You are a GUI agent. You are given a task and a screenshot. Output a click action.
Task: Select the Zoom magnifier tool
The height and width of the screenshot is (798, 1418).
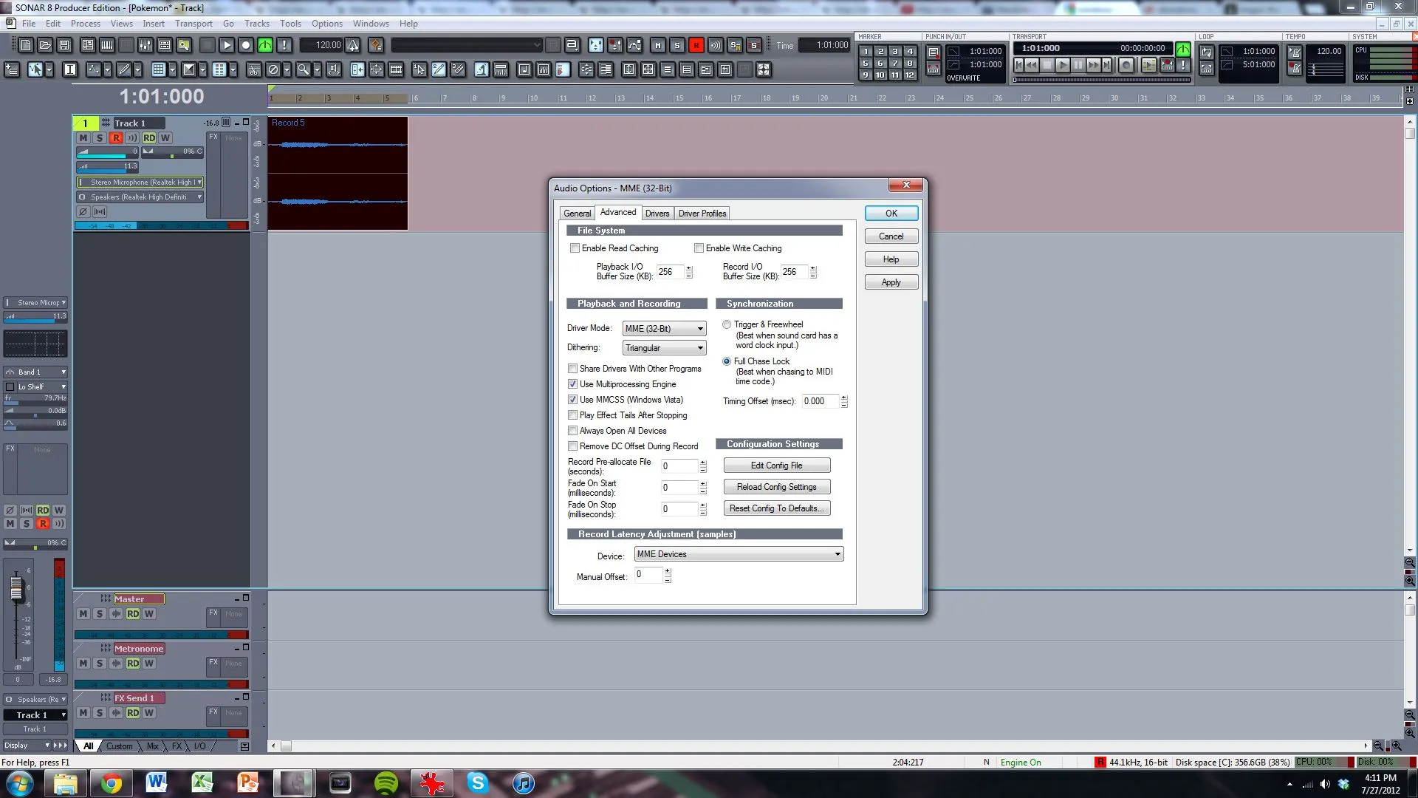click(x=303, y=69)
